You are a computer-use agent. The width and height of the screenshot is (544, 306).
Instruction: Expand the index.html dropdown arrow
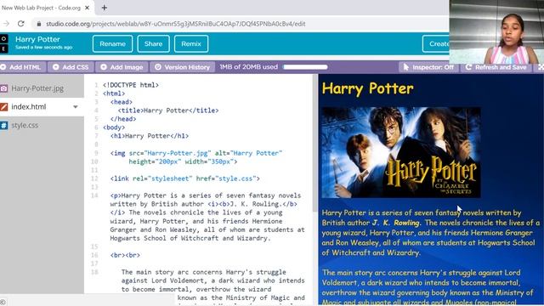76,107
